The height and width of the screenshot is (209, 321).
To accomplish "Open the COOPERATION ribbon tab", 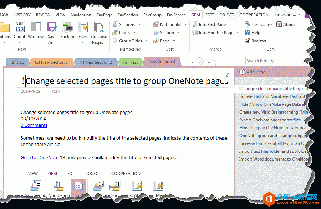I will click(x=254, y=15).
